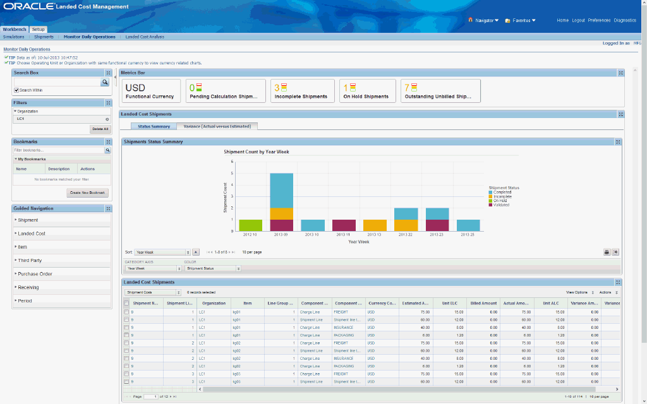This screenshot has height=404, width=647.
Task: Click the chart print icon
Action: pyautogui.click(x=607, y=252)
